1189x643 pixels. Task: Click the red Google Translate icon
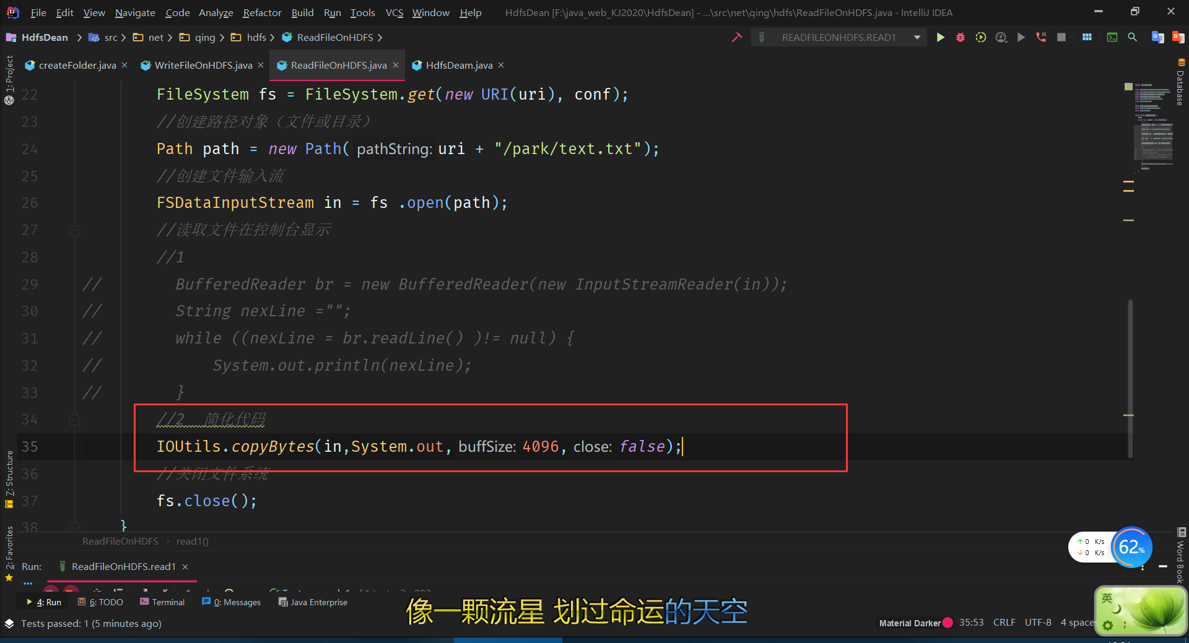tap(1178, 37)
